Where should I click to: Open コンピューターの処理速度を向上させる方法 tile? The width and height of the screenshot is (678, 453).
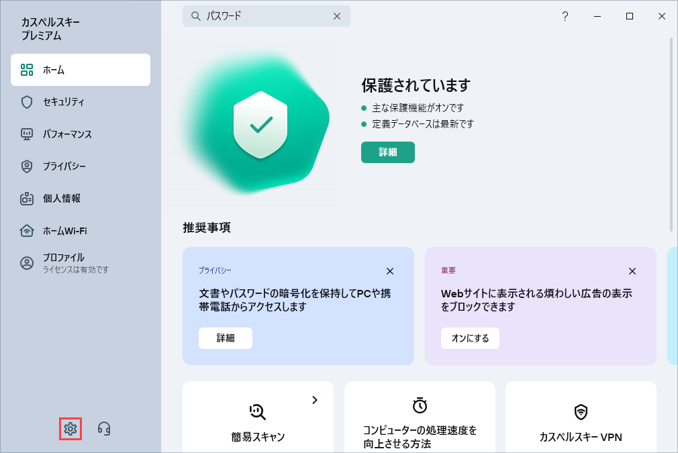[x=420, y=417]
